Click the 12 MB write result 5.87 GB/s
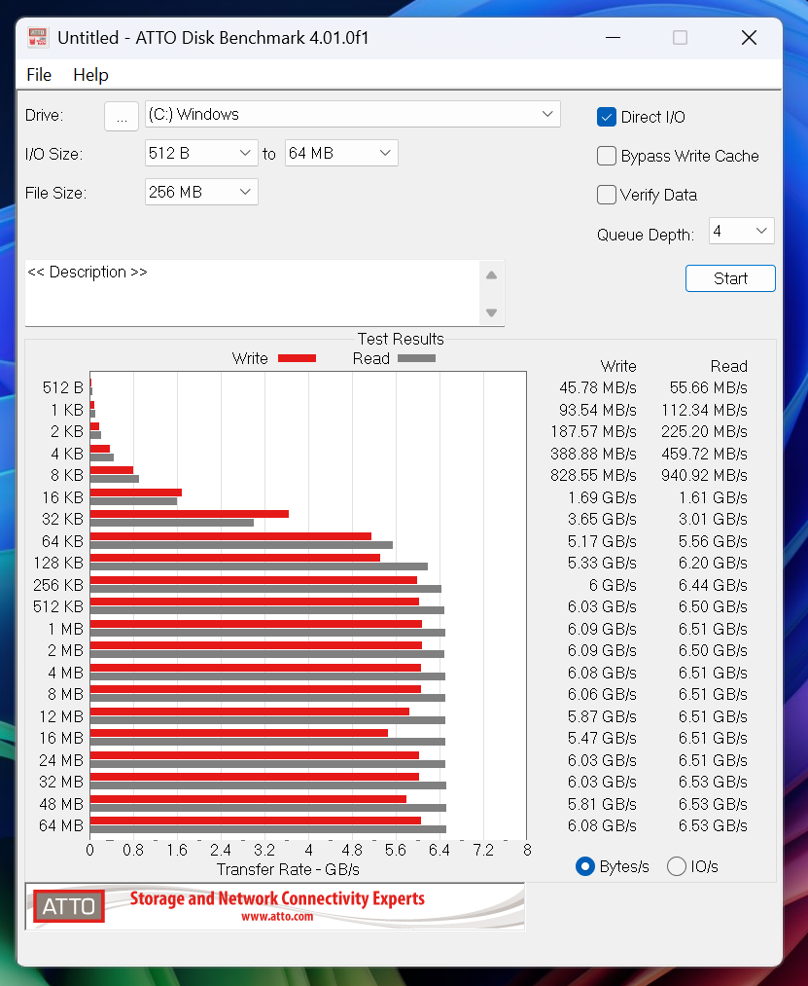Screen dimensions: 808x986 (602, 716)
